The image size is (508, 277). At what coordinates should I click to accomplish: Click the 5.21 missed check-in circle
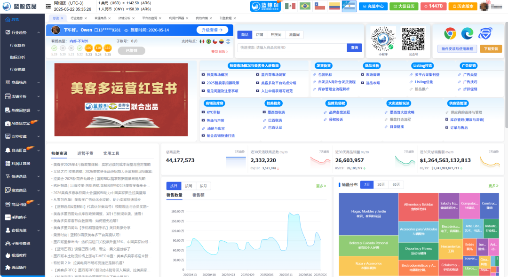(x=71, y=48)
